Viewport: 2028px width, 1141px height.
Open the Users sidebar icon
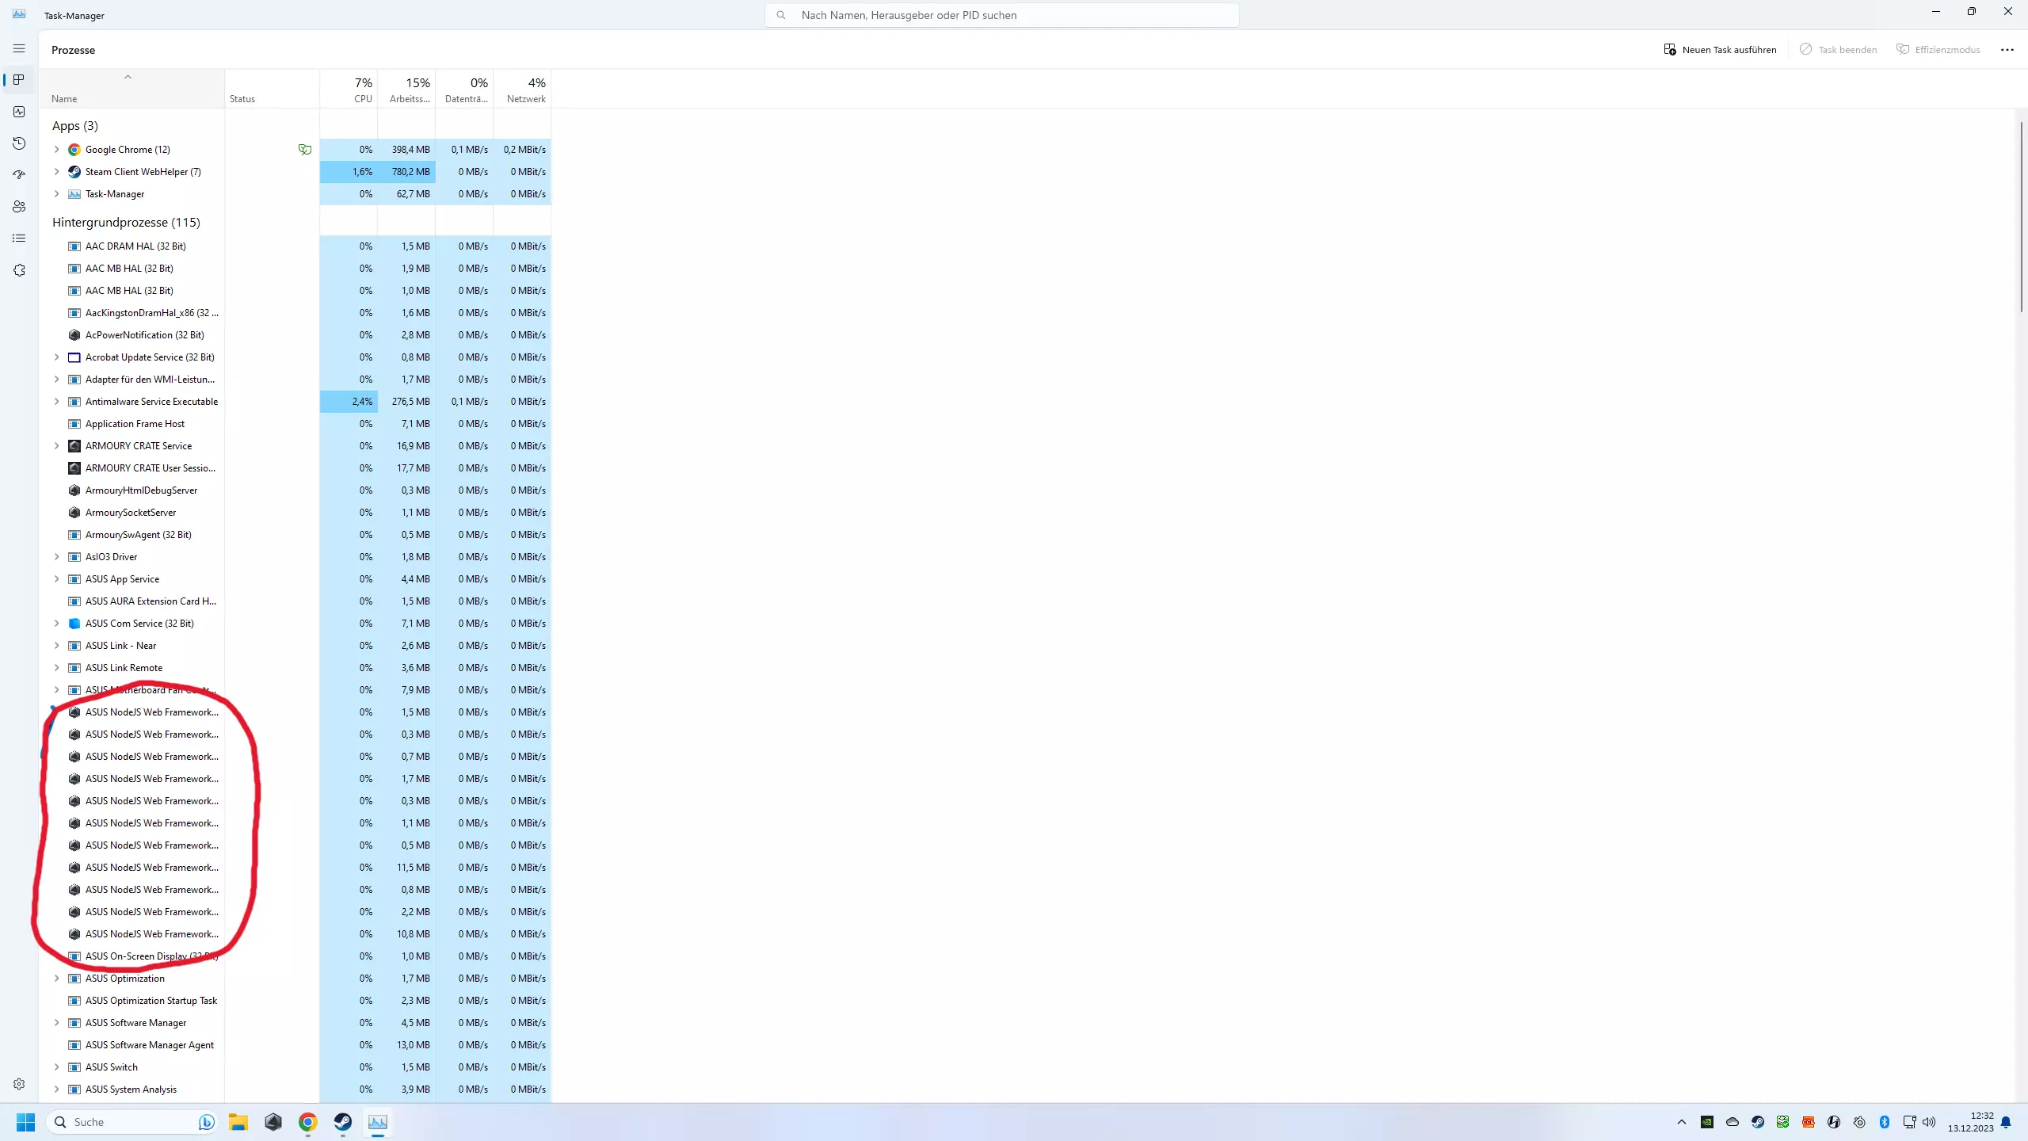click(19, 207)
